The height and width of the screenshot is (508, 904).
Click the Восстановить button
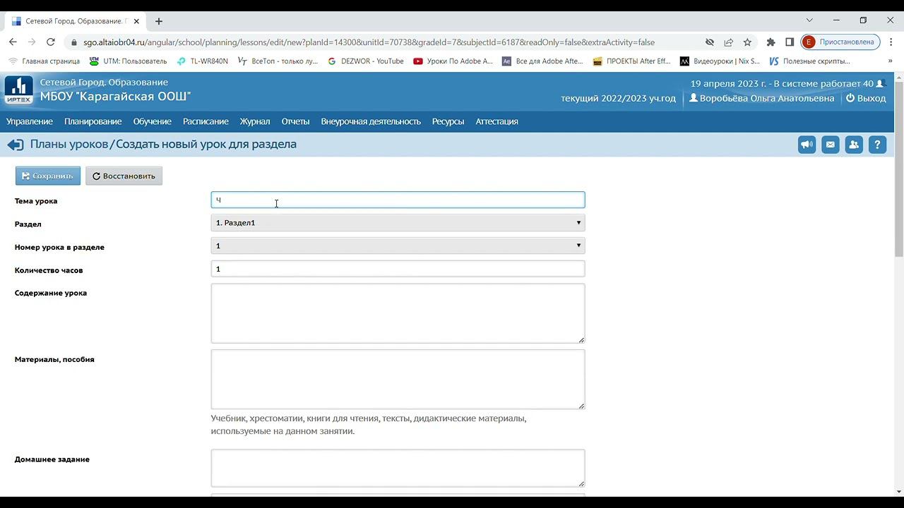click(x=124, y=176)
